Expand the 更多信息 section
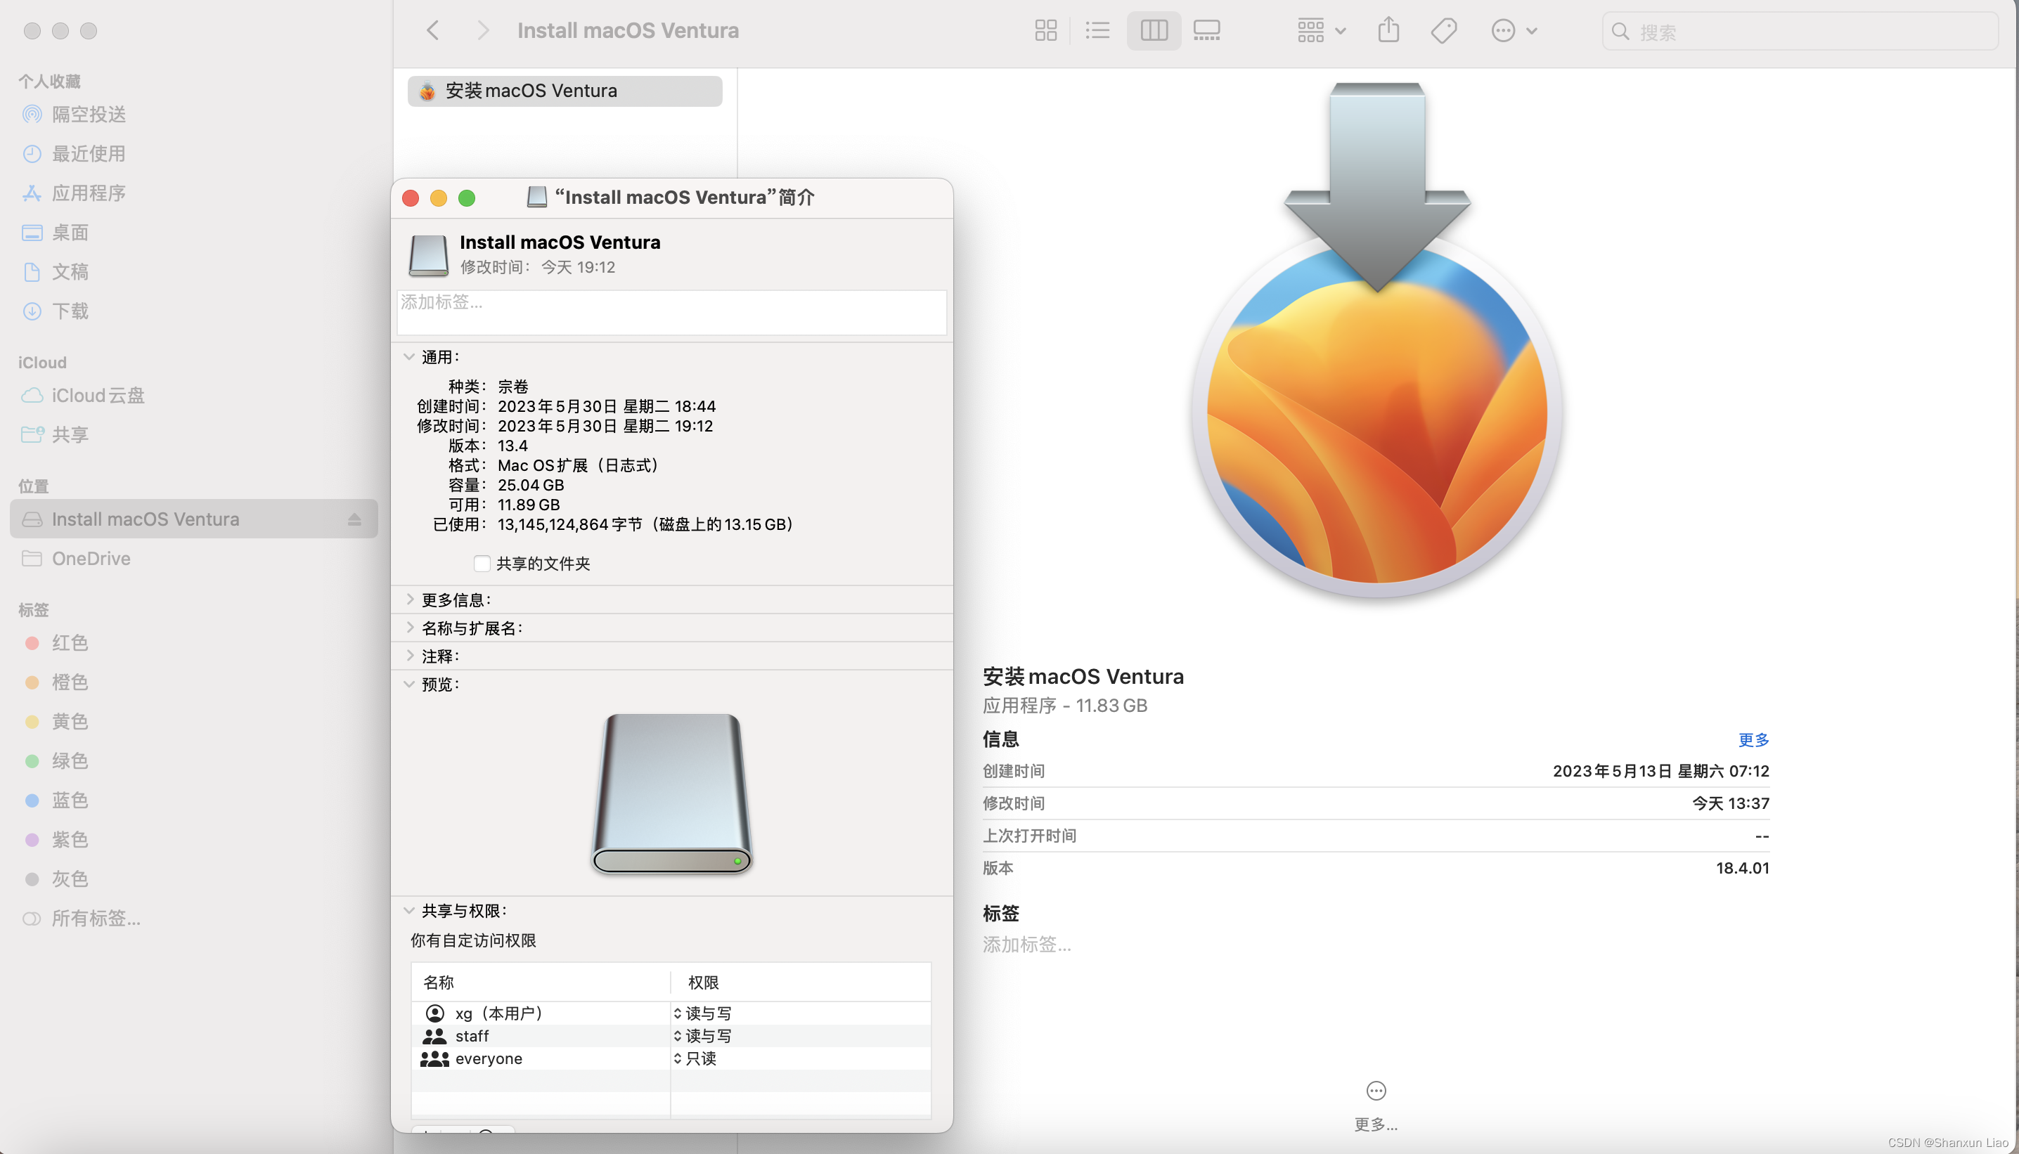2019x1154 pixels. click(x=410, y=599)
